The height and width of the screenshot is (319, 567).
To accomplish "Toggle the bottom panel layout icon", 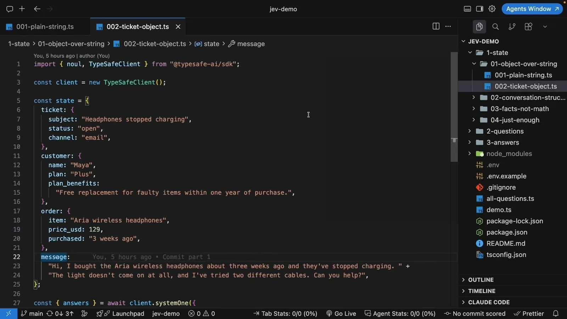I will point(467,9).
